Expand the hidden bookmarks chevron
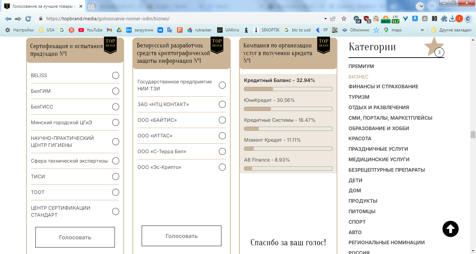 pos(422,30)
